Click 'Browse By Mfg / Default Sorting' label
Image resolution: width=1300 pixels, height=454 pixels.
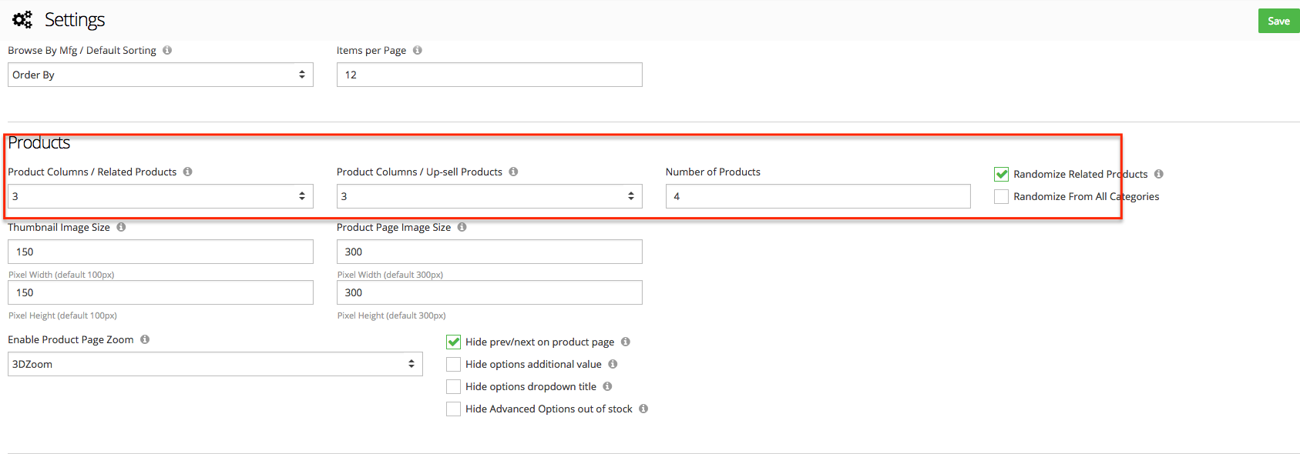coord(82,50)
